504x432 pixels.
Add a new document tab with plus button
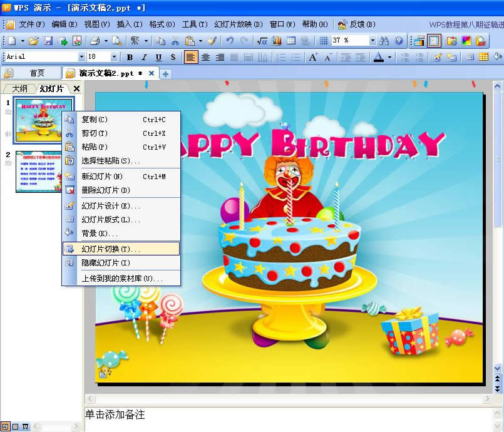tap(165, 73)
